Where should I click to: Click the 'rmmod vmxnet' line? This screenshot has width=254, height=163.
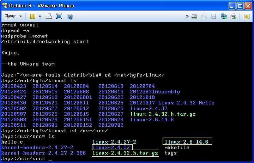(x=20, y=25)
